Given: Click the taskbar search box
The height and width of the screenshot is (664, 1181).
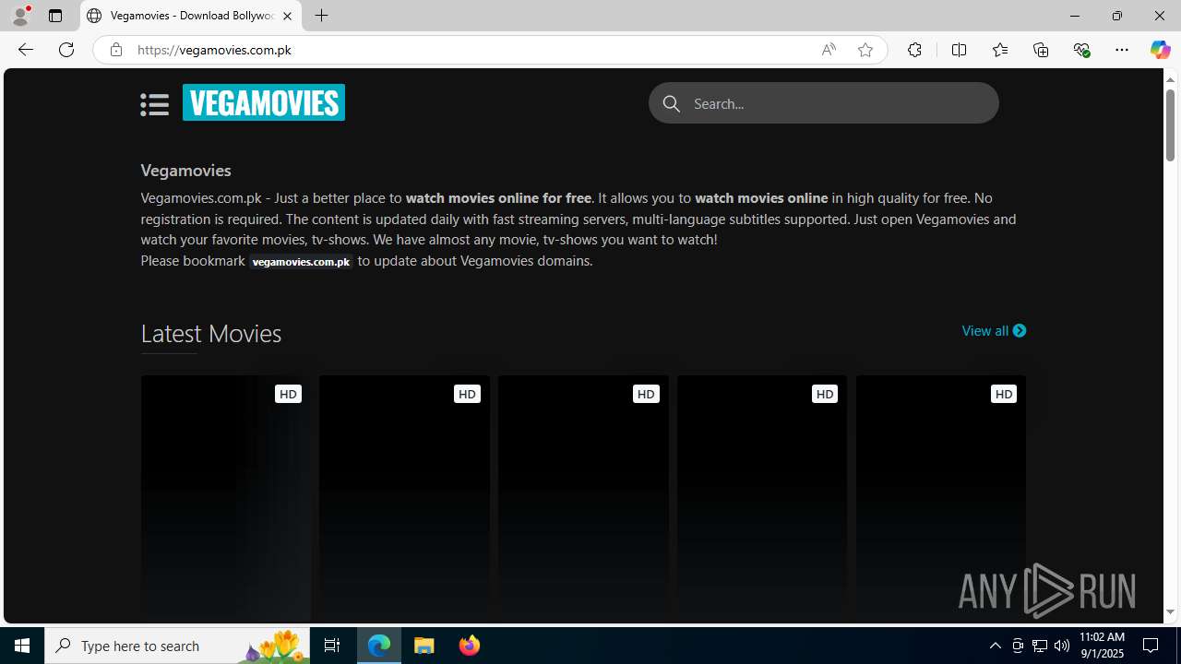Looking at the screenshot, I should (178, 646).
